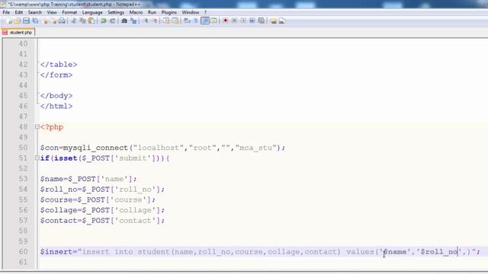Stop macro recording
Viewport: 488px width, 274px height.
tap(234, 21)
